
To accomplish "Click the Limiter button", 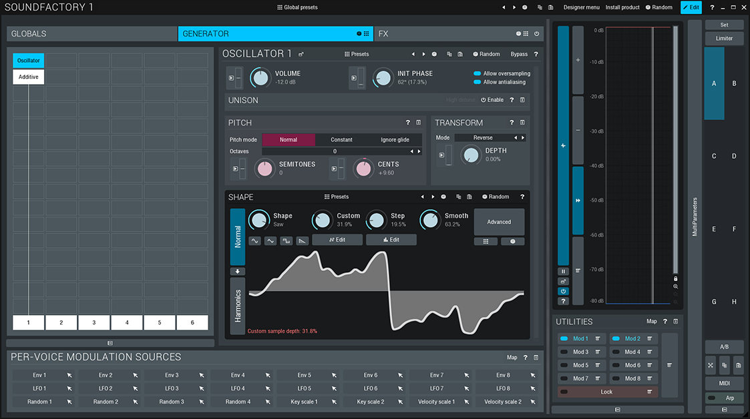I will click(724, 38).
